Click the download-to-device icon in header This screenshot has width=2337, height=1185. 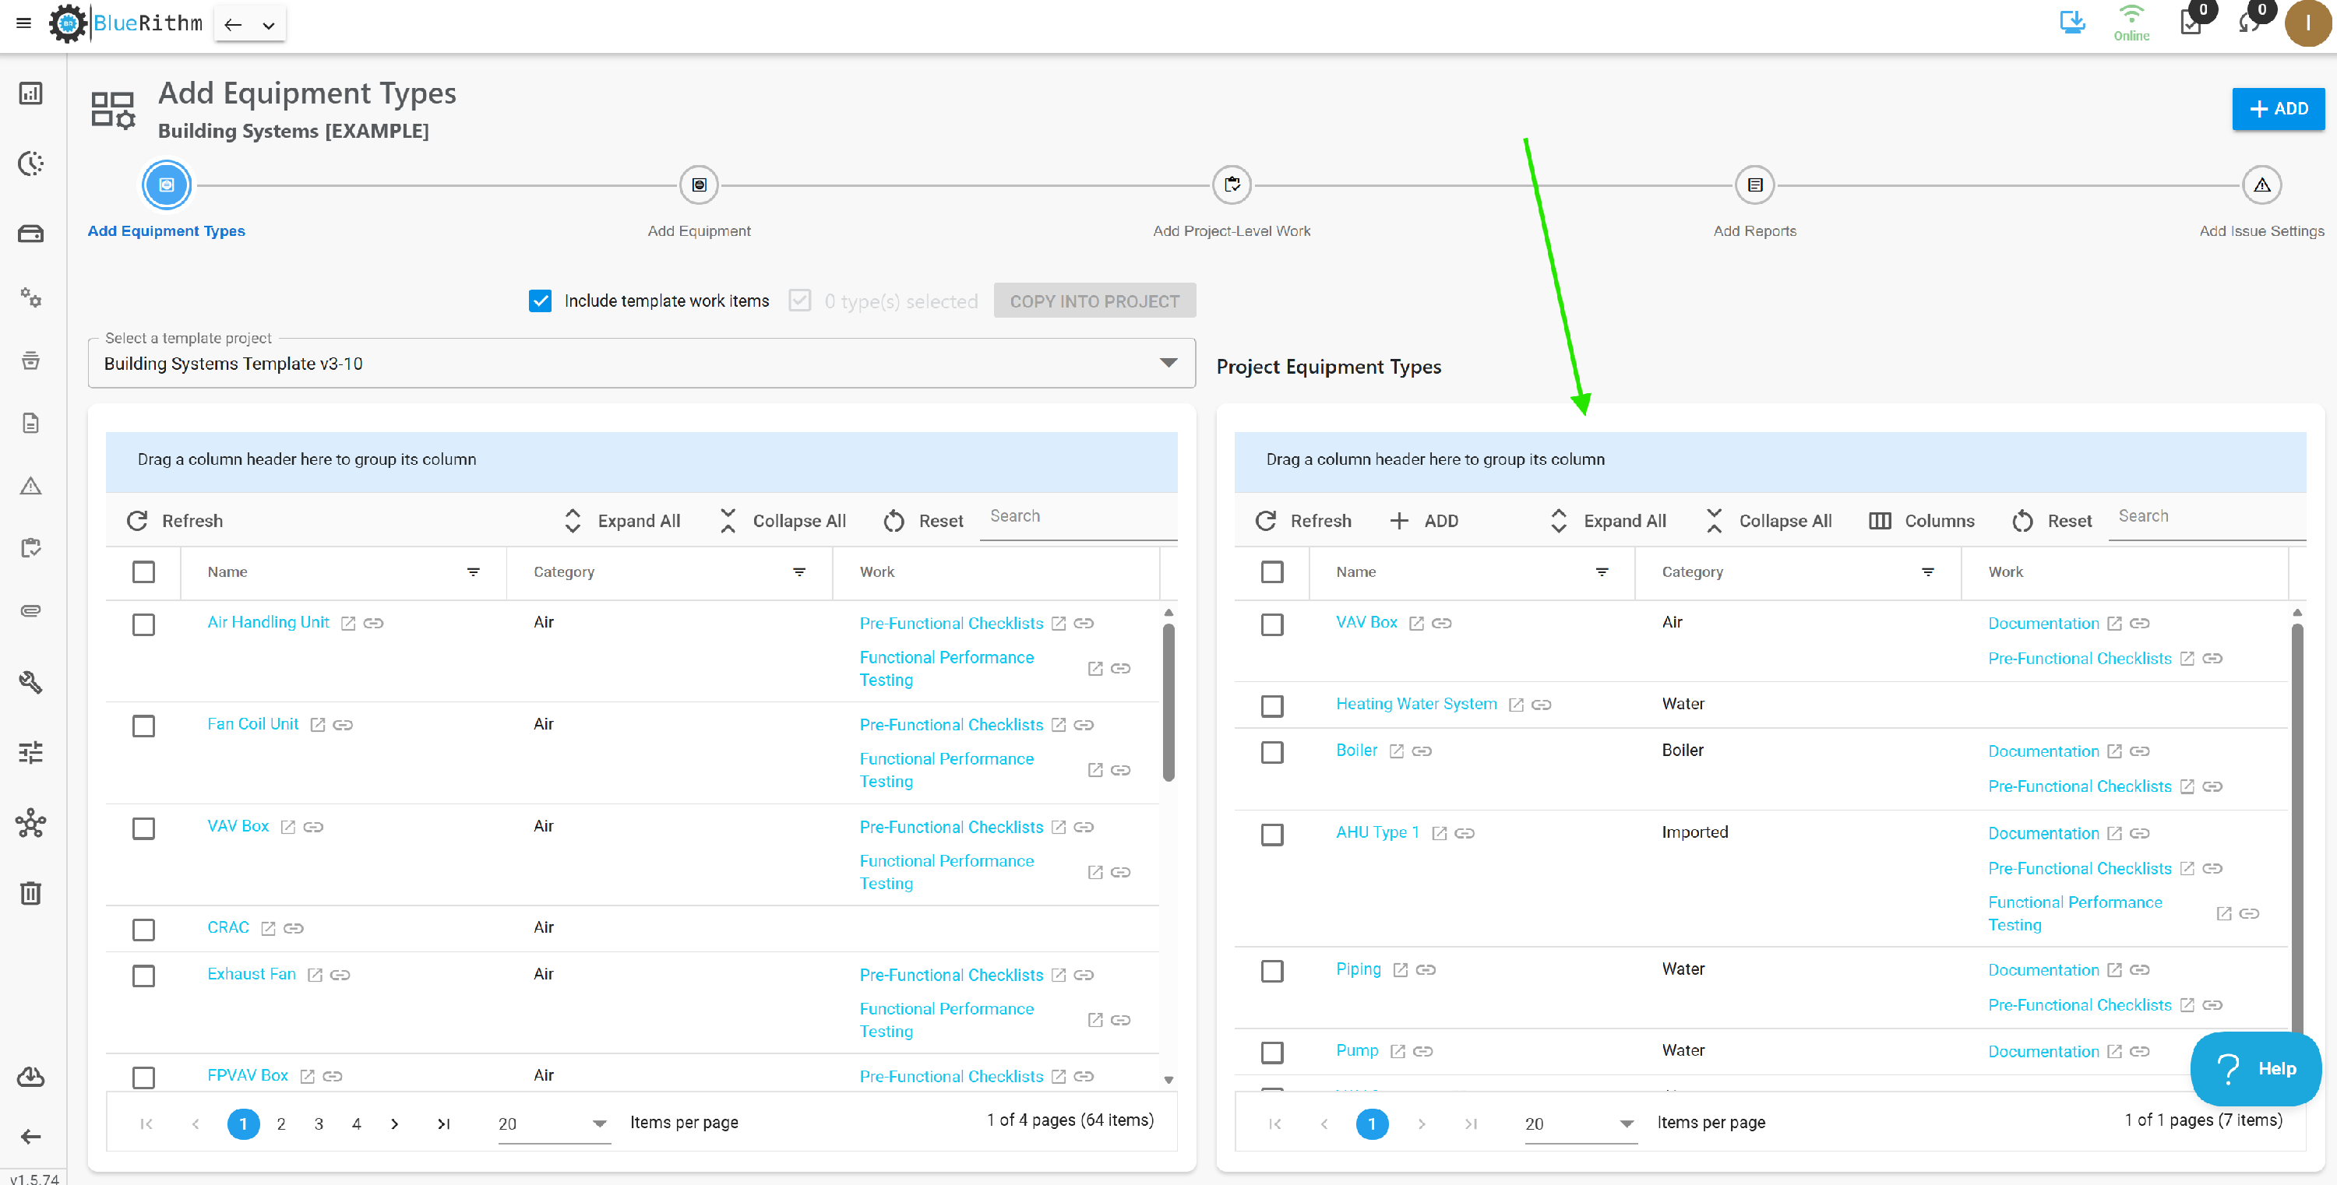2072,22
